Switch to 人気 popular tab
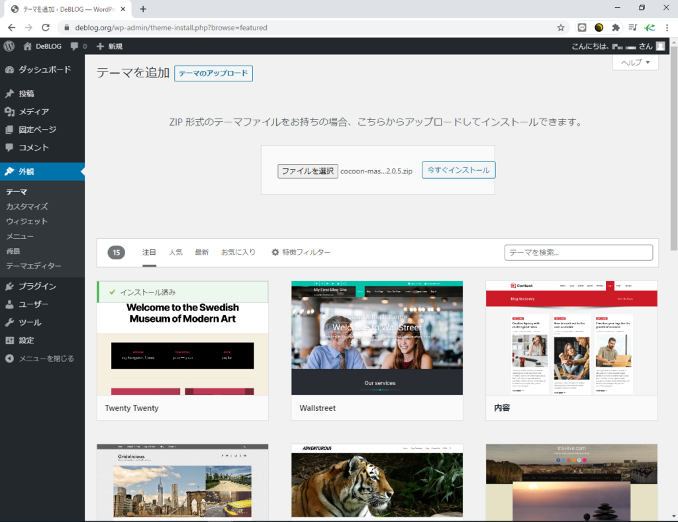Screen dimensions: 678x522 click(x=175, y=252)
